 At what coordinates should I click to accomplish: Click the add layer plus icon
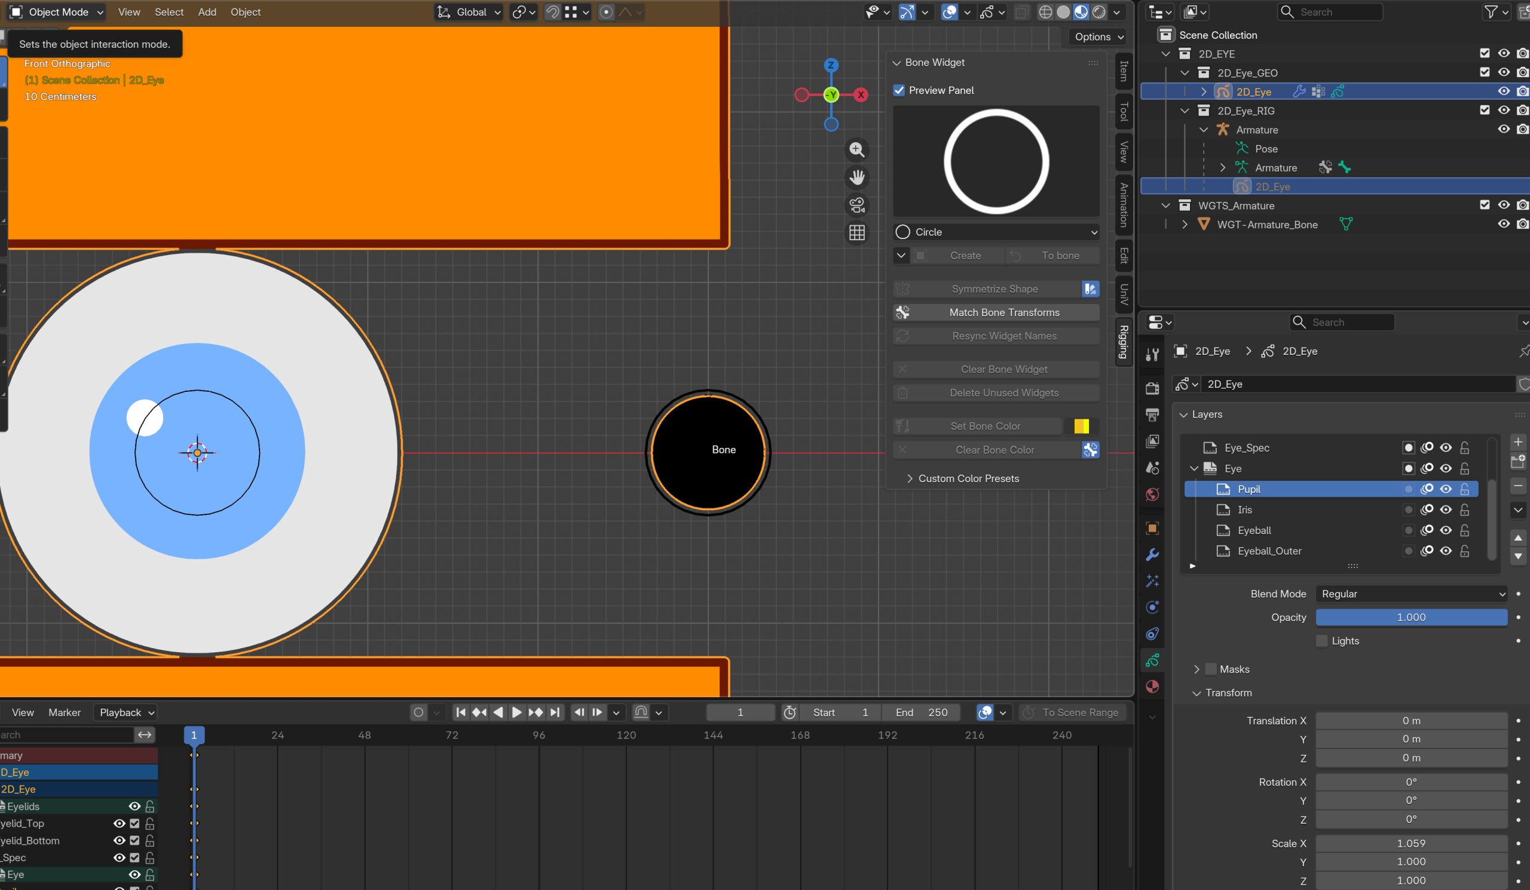(1518, 441)
